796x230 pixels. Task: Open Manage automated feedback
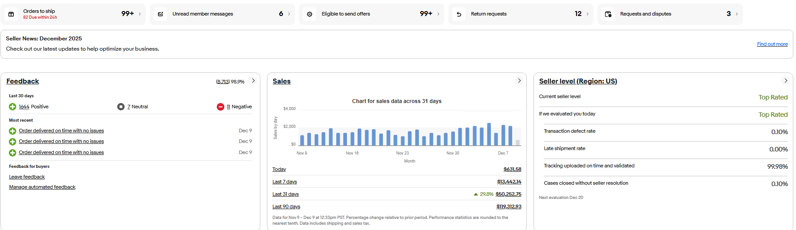[x=42, y=187]
